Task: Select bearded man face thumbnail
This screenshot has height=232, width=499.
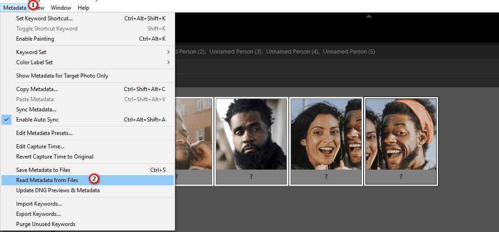Action: (251, 134)
